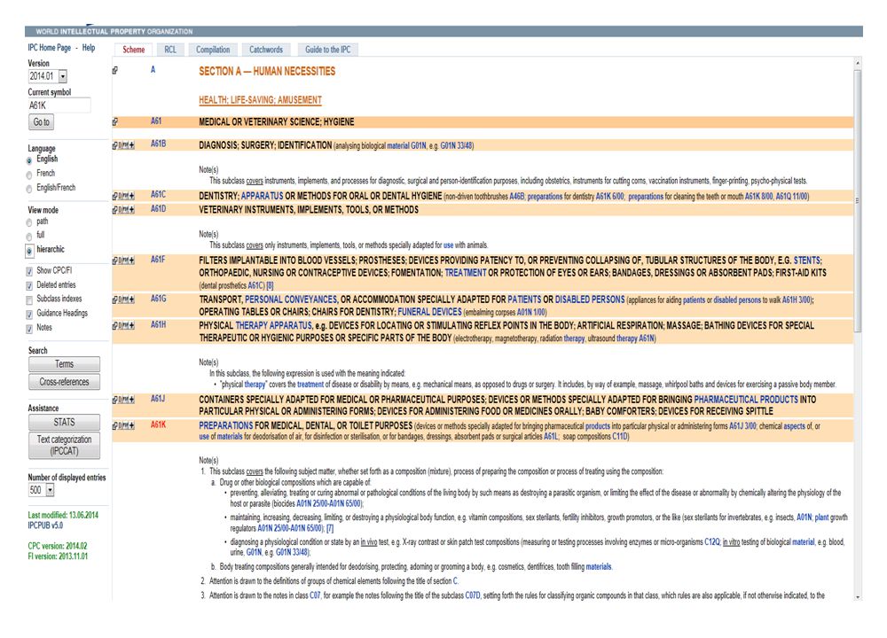Open the Compilation tab
This screenshot has height=638, width=887.
[x=213, y=50]
